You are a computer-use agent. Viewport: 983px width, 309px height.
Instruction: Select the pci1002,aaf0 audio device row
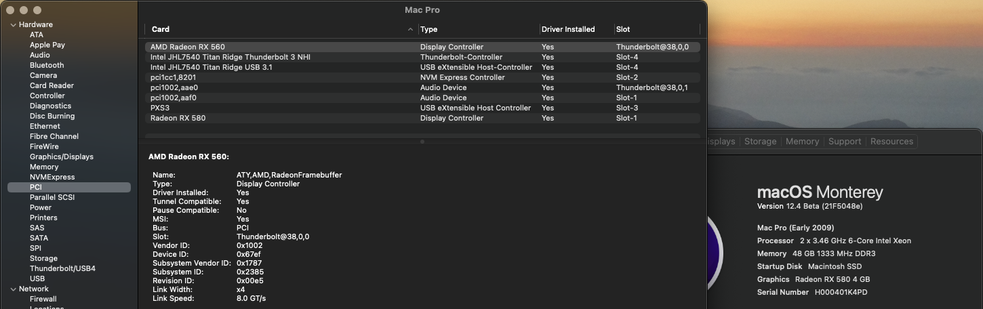pos(422,98)
